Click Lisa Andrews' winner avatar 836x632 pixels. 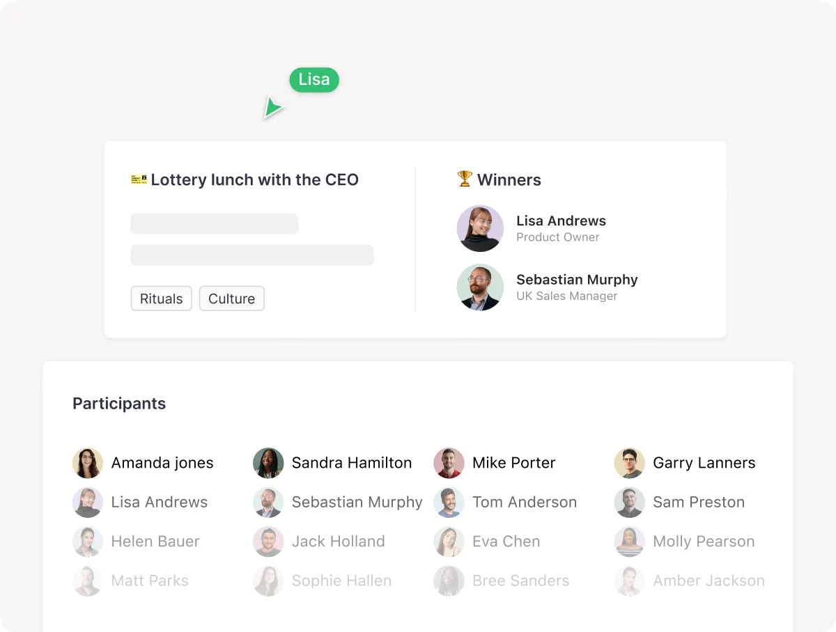tap(480, 228)
